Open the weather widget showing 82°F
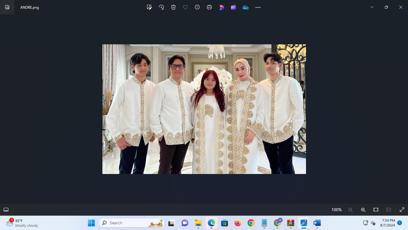 click(x=22, y=223)
